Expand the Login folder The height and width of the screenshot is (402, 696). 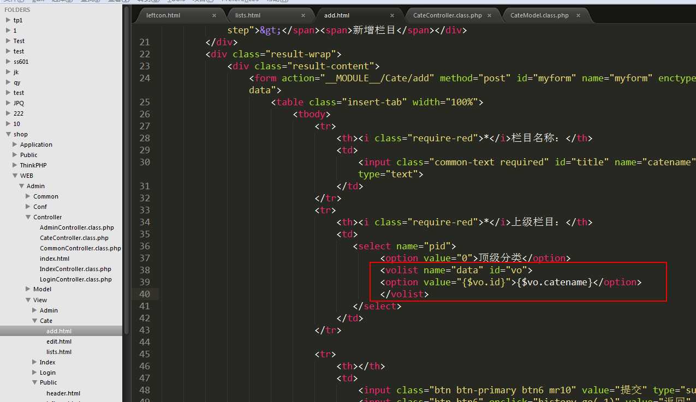[34, 373]
